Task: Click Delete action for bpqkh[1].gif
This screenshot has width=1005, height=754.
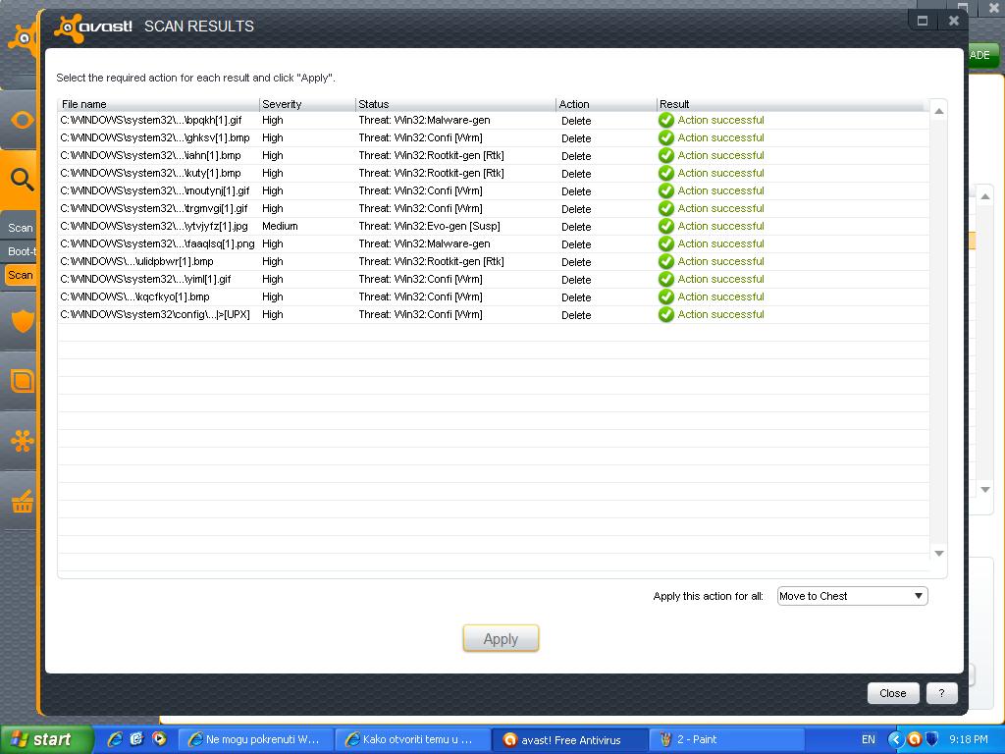Action: point(576,121)
